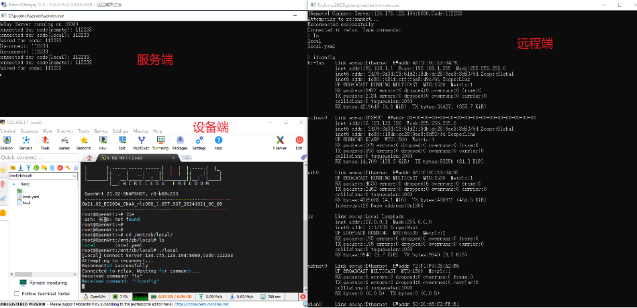Open the Sessions menu
637x308 pixels.
pyautogui.click(x=29, y=131)
